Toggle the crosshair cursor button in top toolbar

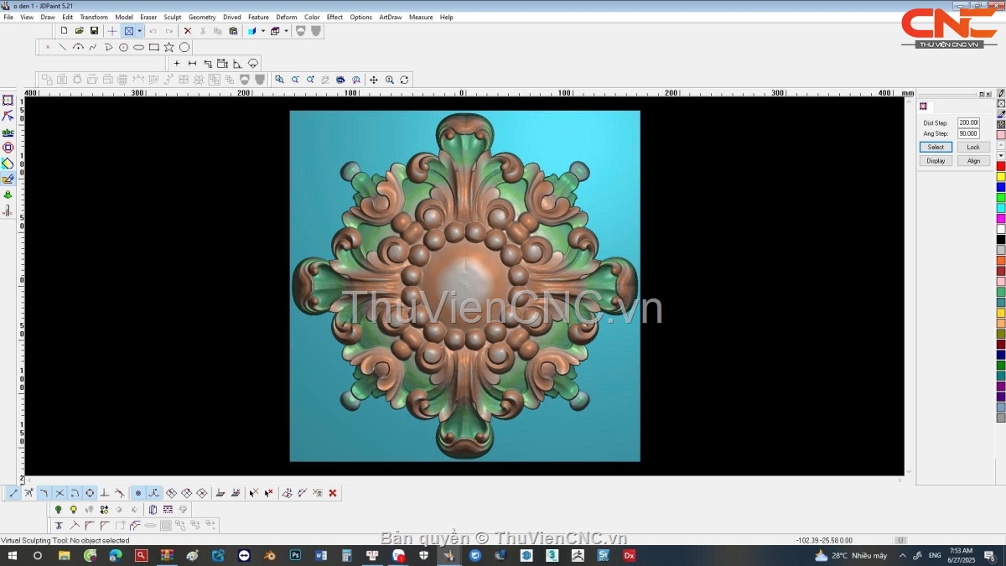(112, 31)
